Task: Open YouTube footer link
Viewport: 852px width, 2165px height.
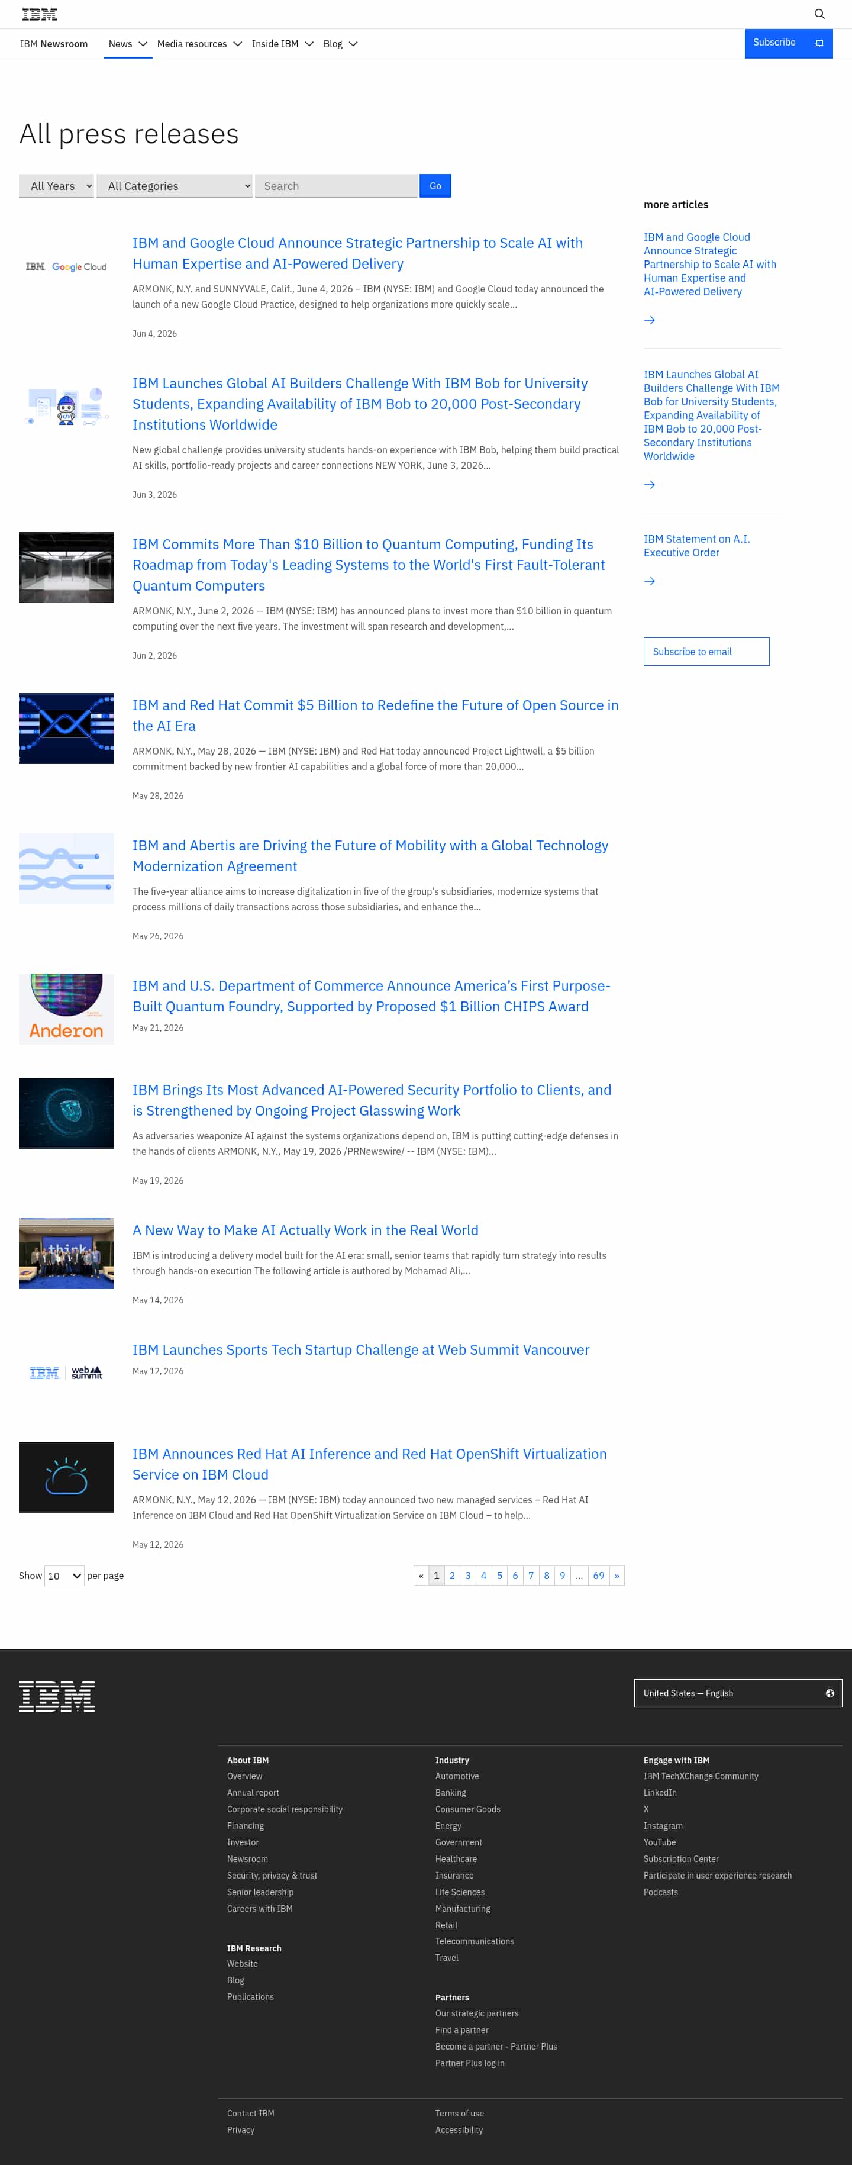Action: (660, 1842)
